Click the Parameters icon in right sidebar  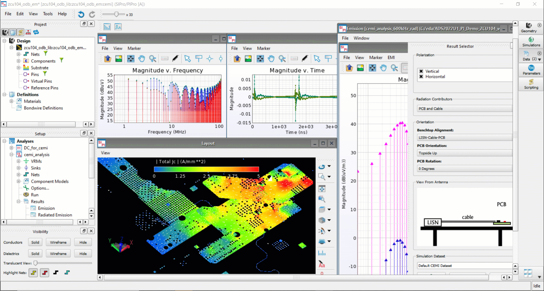pyautogui.click(x=531, y=70)
